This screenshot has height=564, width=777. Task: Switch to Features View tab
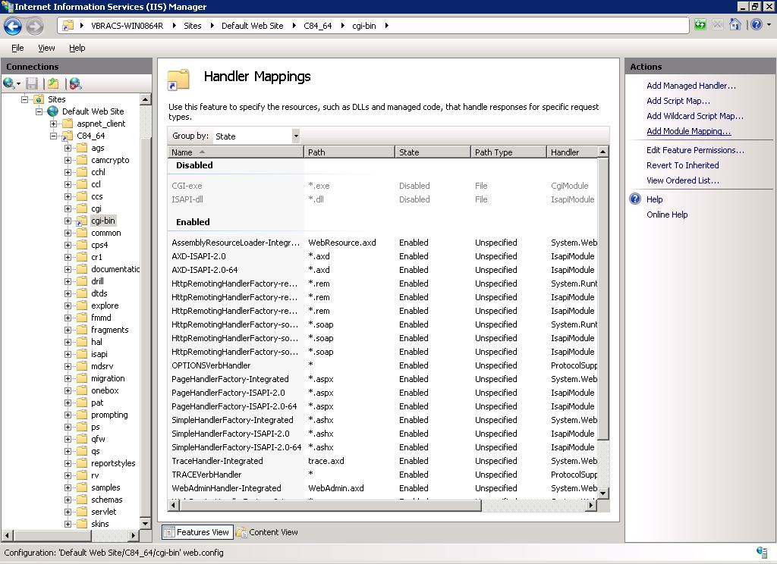click(197, 532)
